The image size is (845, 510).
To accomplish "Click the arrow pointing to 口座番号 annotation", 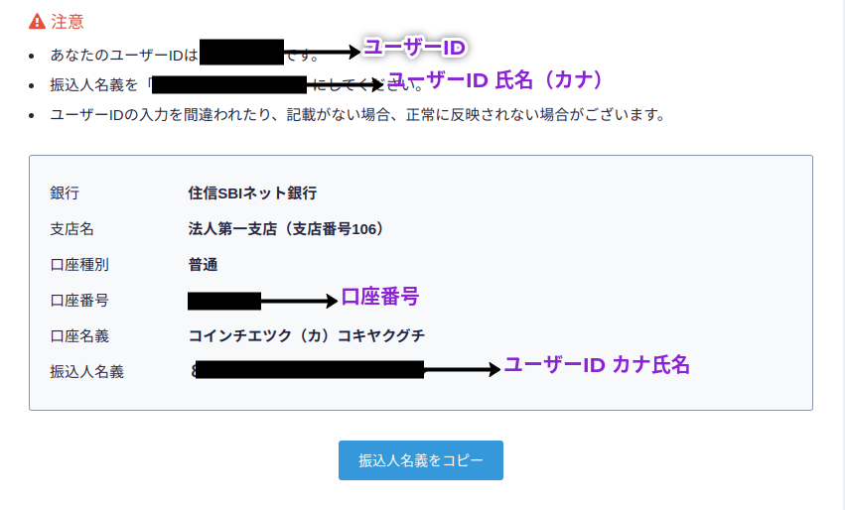I will pyautogui.click(x=299, y=301).
